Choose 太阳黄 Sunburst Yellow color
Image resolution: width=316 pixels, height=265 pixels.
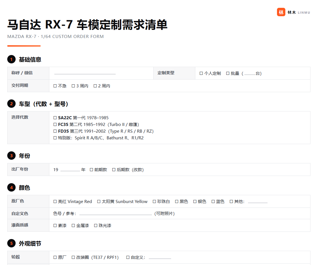point(99,201)
